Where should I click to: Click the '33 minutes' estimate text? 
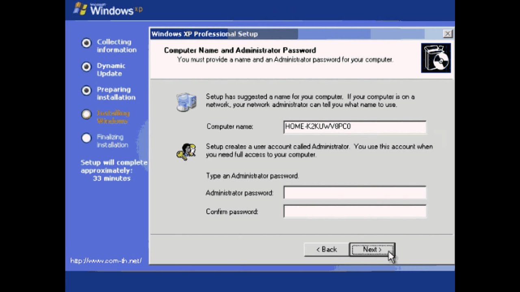(x=111, y=178)
